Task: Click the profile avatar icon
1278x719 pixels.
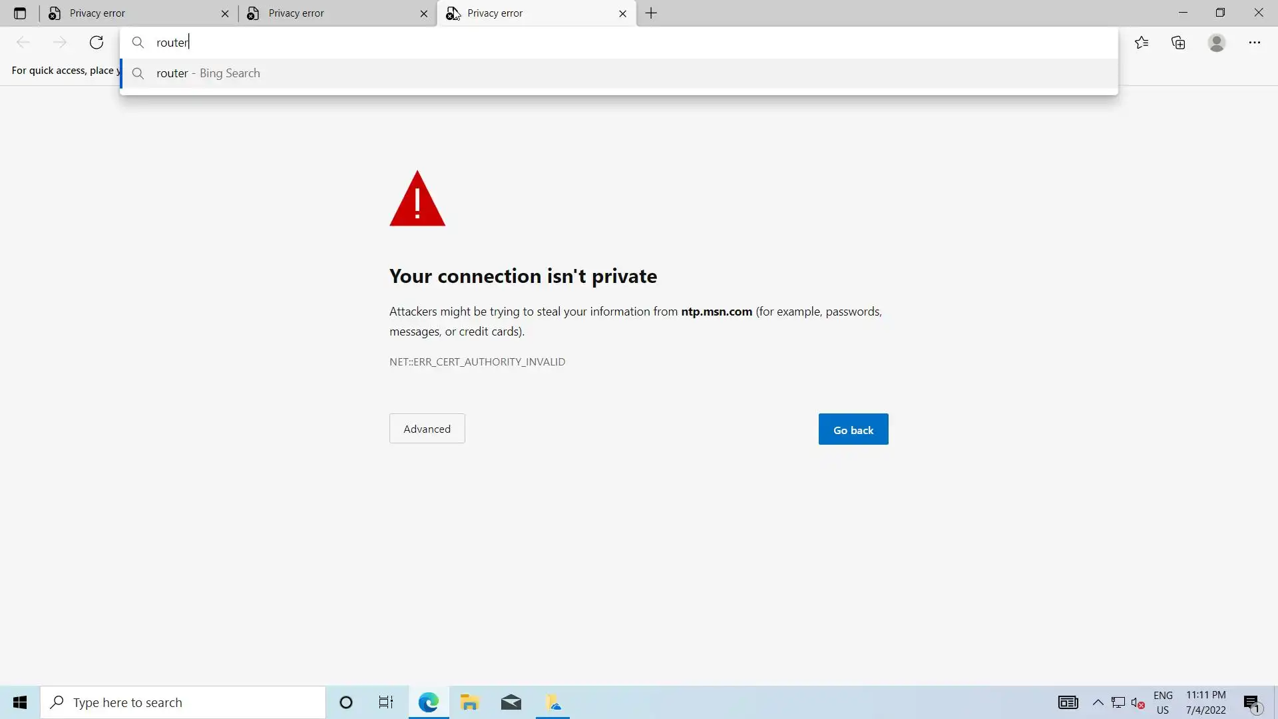Action: coord(1216,43)
